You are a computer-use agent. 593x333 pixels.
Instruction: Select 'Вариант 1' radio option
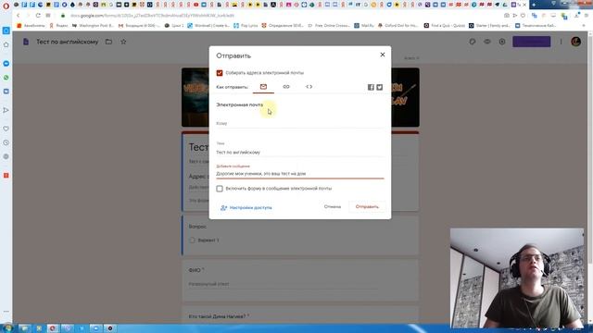point(192,240)
